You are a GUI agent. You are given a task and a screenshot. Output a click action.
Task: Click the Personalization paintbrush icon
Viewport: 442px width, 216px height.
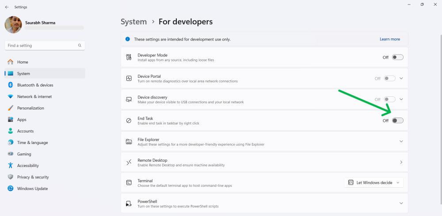pos(10,108)
